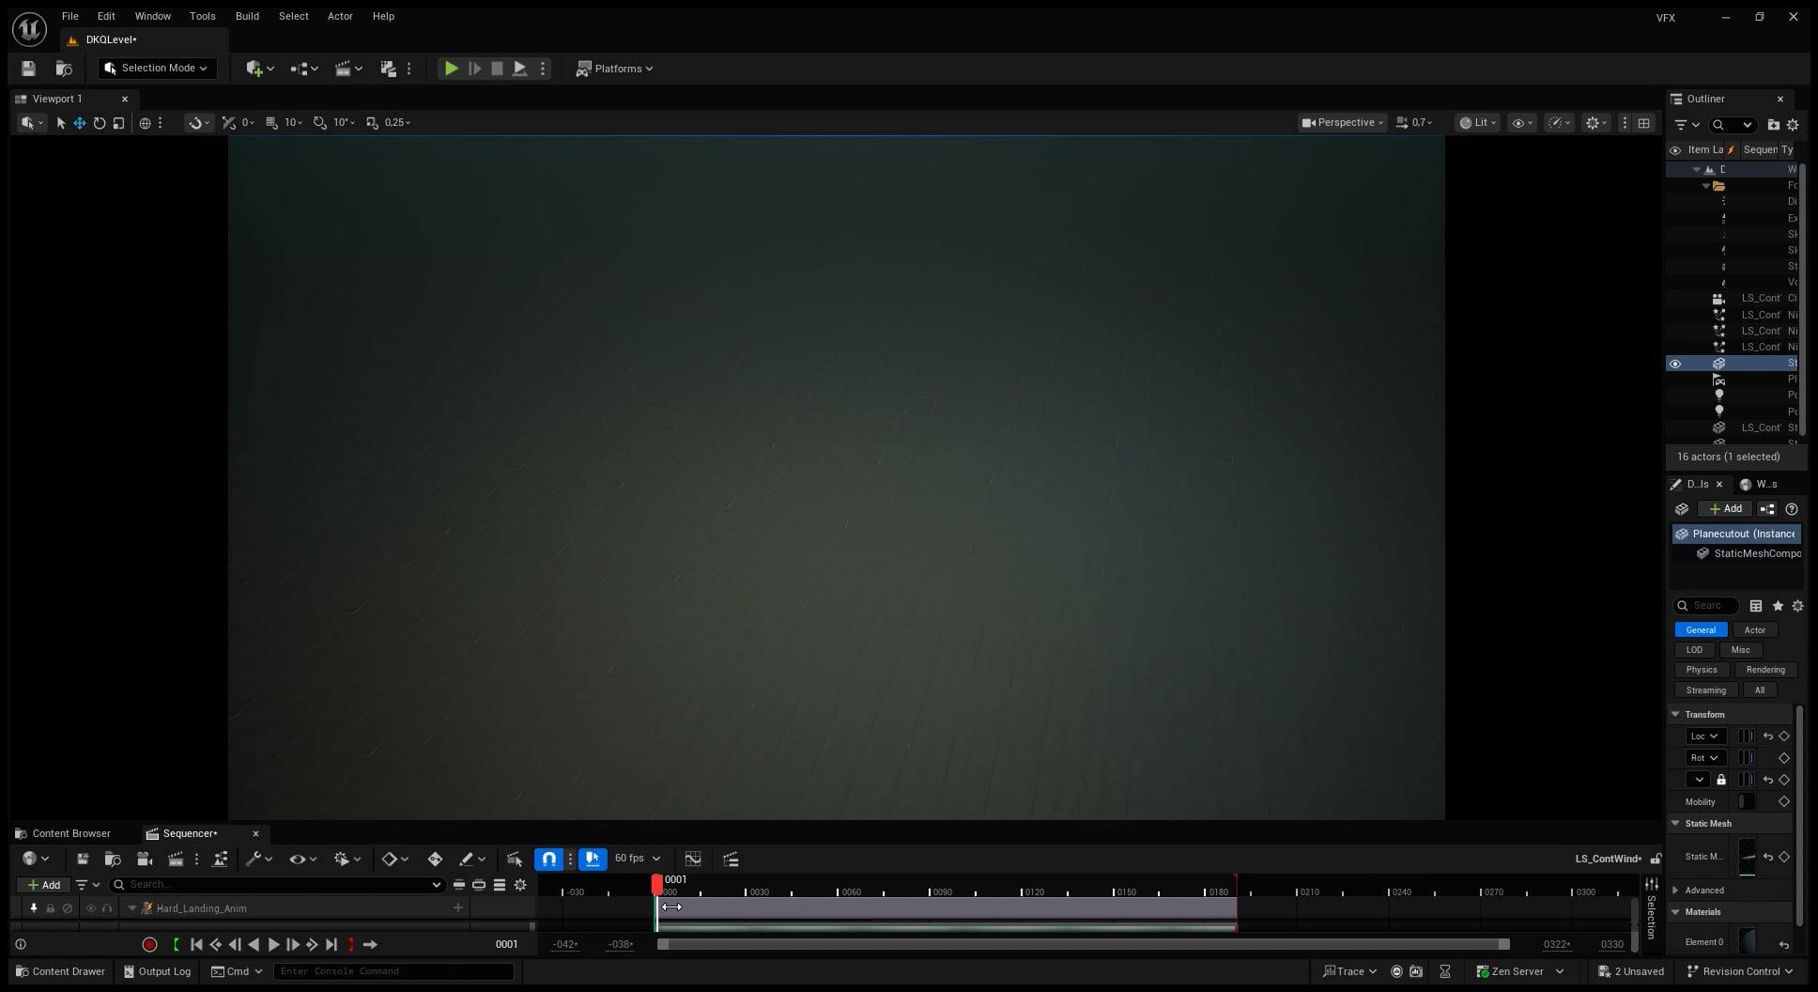Toggle key snapping magnet in Sequencer

(x=549, y=859)
